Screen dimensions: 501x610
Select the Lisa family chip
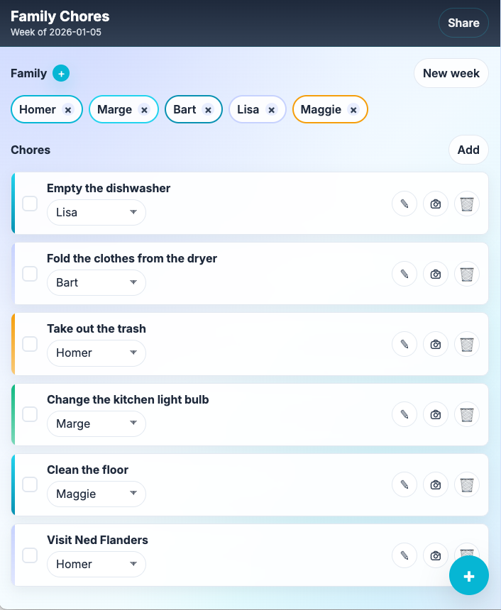[248, 110]
